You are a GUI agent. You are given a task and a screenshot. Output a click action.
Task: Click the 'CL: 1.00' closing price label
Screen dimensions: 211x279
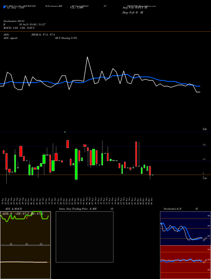76,8
